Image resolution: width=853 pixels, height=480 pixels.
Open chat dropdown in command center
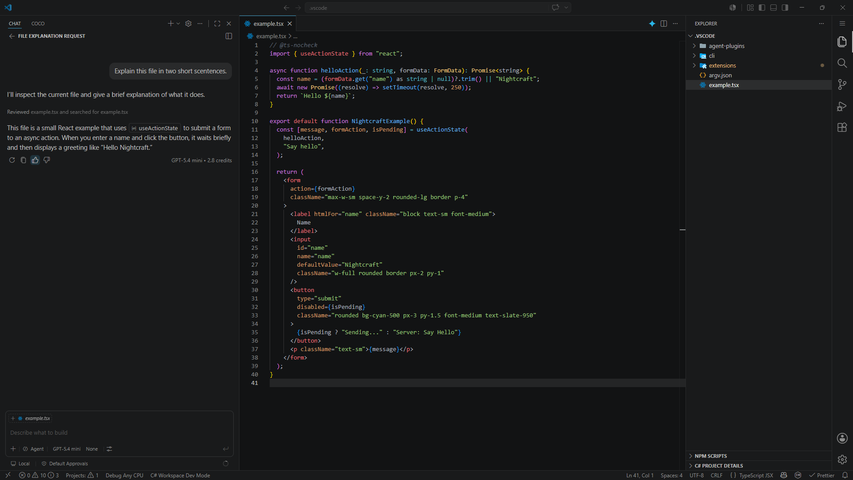click(x=566, y=8)
